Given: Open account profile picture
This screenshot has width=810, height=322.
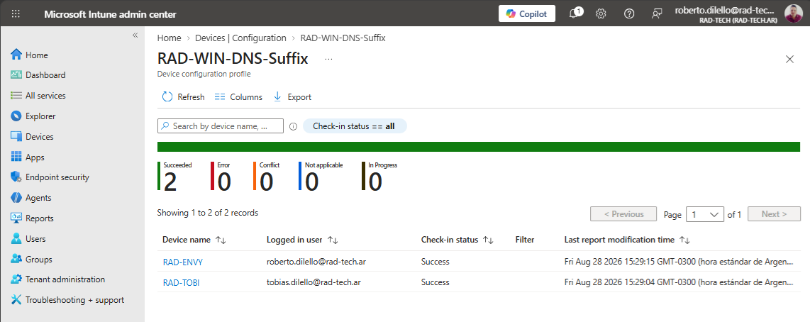Looking at the screenshot, I should (794, 14).
